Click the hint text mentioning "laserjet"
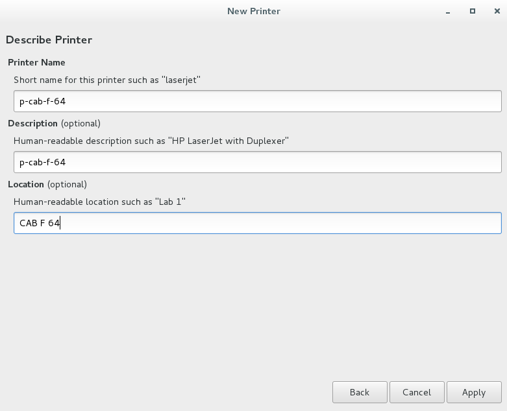507x411 pixels. pos(107,80)
